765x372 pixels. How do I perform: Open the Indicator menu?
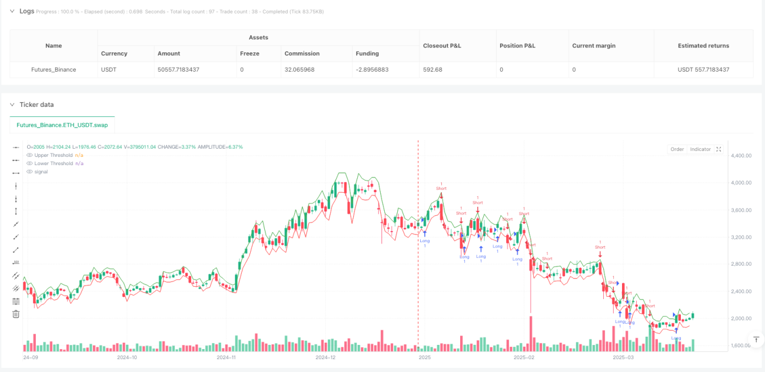click(700, 149)
